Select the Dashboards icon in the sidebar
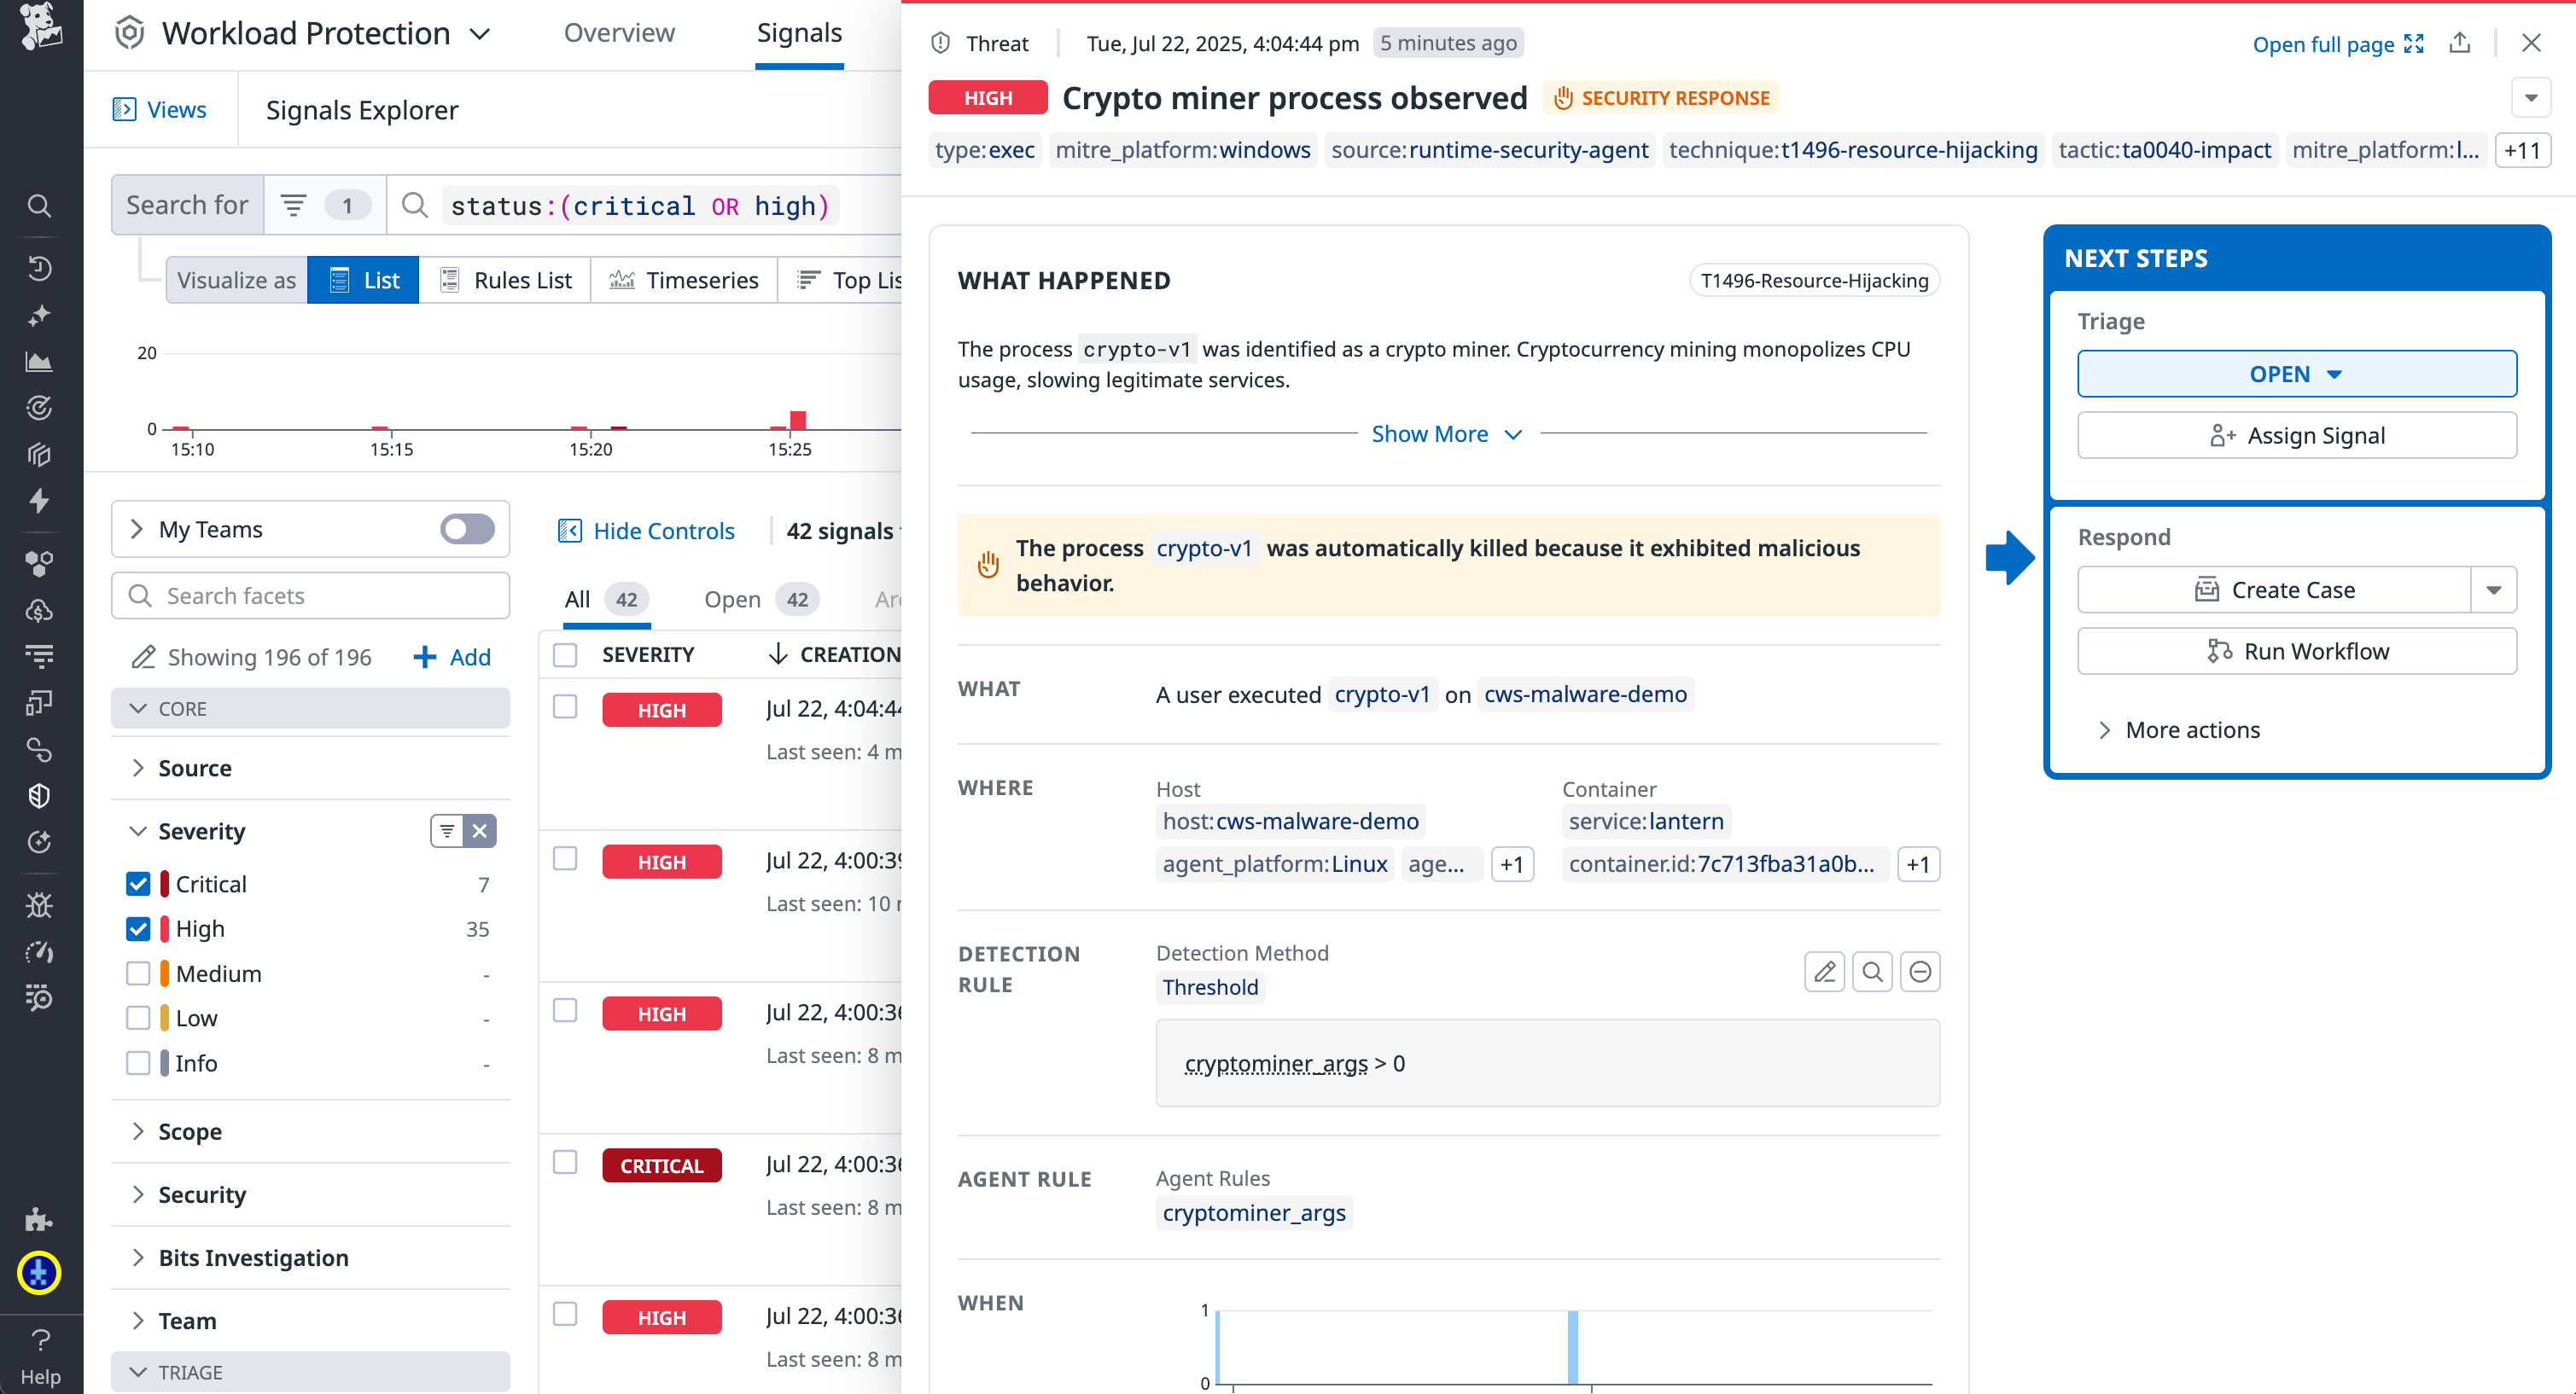This screenshot has height=1394, width=2576. [x=40, y=362]
